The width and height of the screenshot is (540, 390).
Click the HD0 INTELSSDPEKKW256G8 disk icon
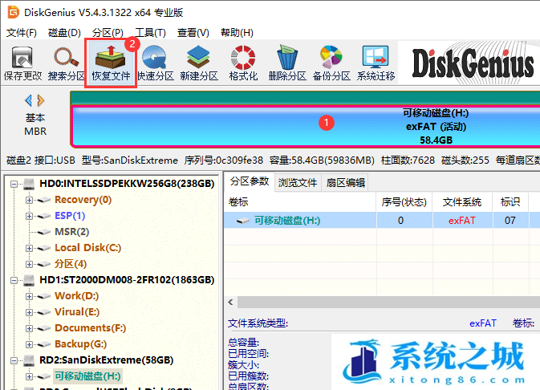pos(29,184)
